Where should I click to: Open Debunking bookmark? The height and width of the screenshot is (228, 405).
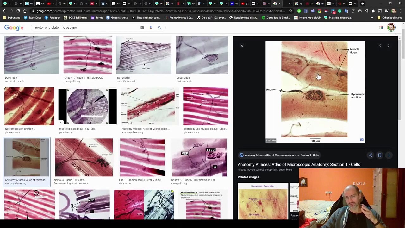(12, 18)
